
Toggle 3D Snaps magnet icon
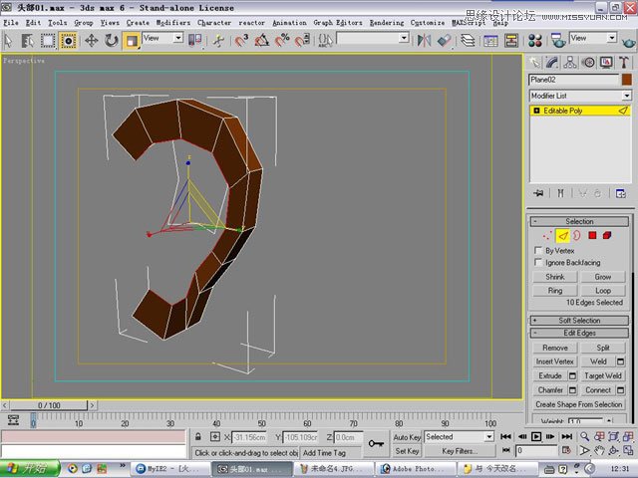tap(241, 41)
